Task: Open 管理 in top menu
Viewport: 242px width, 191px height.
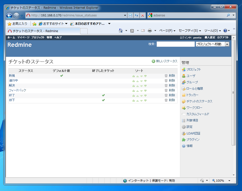Action: (x=49, y=38)
